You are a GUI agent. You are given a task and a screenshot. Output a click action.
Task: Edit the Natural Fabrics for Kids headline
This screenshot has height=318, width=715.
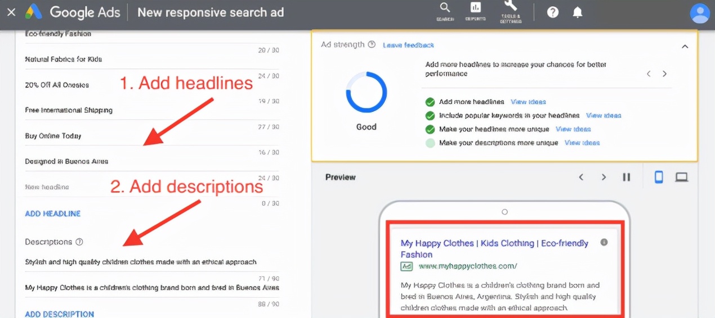[152, 59]
